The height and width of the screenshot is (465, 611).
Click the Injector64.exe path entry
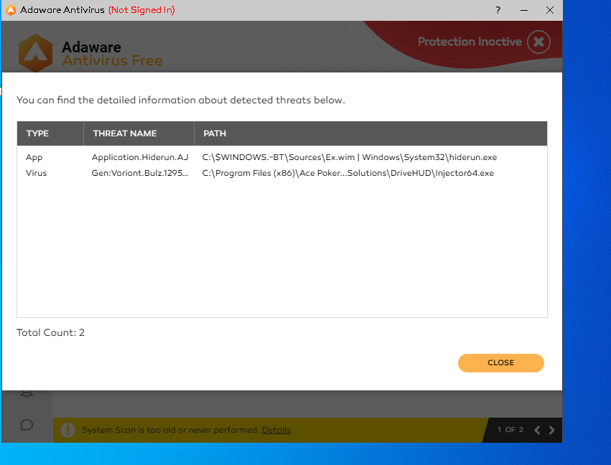point(348,173)
